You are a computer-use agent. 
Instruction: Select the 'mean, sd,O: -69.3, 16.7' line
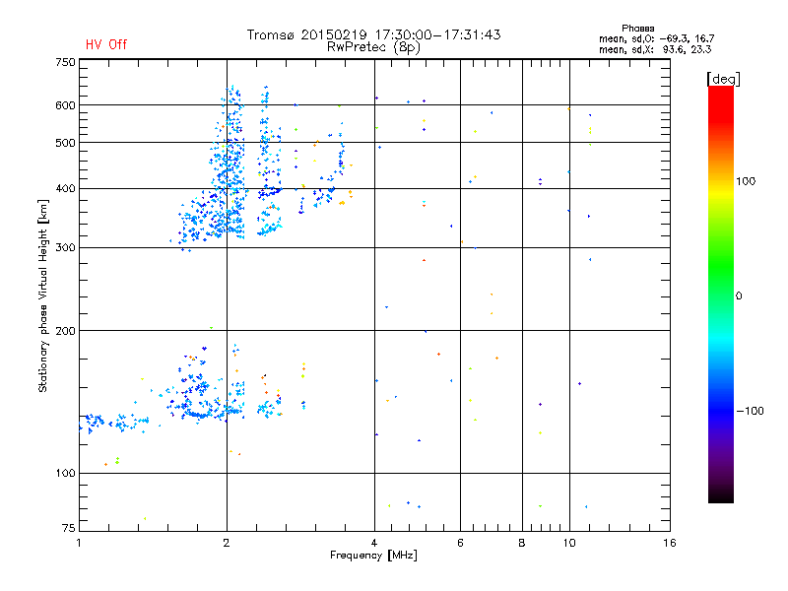coord(656,38)
